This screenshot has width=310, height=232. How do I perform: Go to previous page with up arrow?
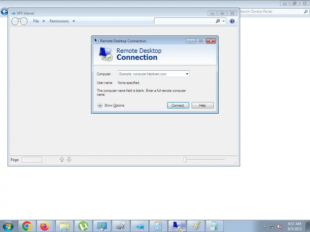click(x=62, y=159)
